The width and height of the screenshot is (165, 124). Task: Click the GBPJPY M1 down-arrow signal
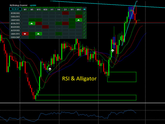coord(25,34)
